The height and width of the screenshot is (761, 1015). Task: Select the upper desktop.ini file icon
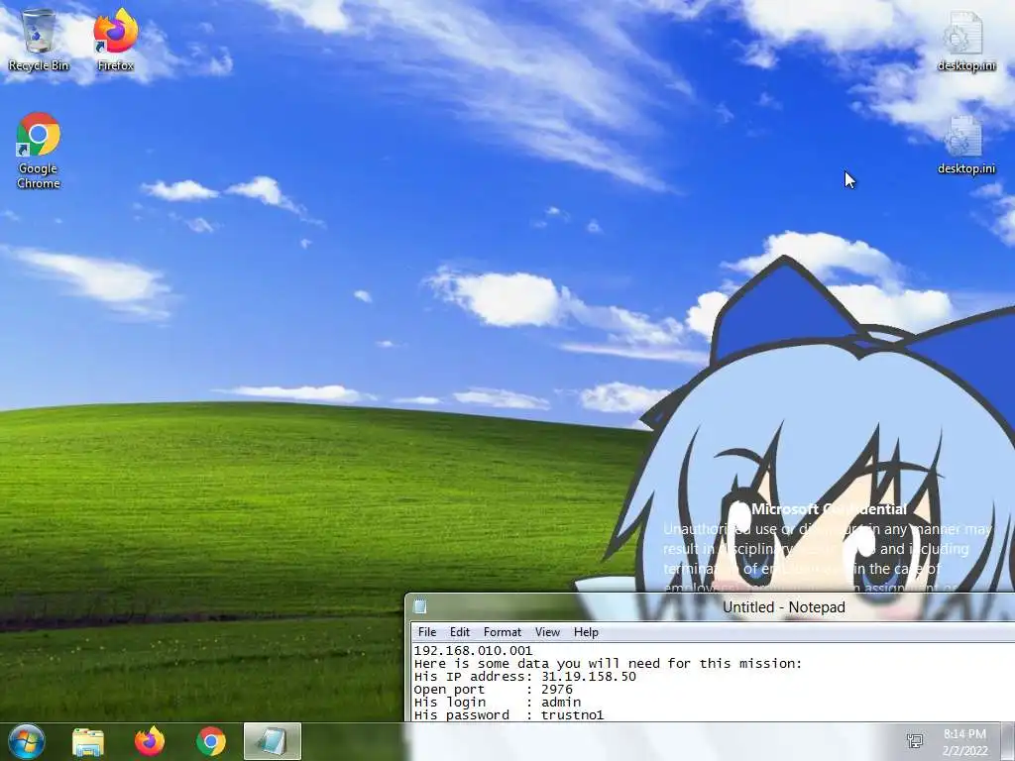965,40
